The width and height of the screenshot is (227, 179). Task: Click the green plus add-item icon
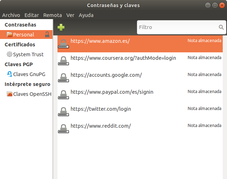click(61, 27)
